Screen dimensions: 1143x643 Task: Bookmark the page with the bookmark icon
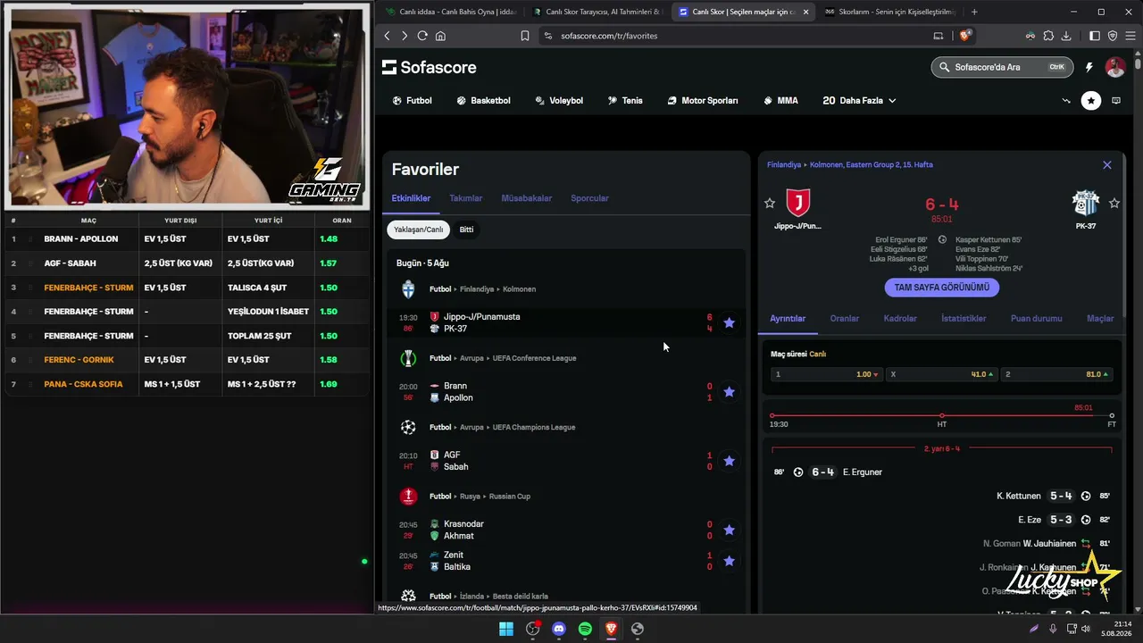(525, 36)
